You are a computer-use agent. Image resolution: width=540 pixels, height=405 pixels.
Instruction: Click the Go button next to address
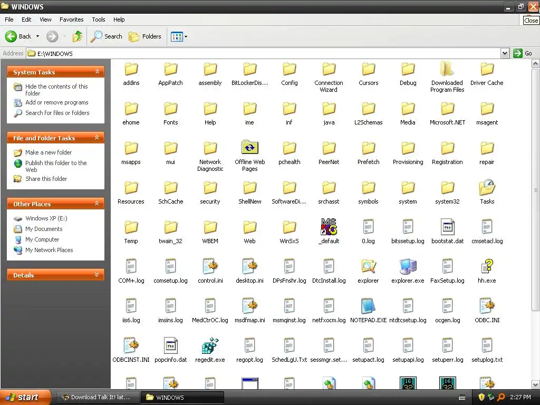523,53
